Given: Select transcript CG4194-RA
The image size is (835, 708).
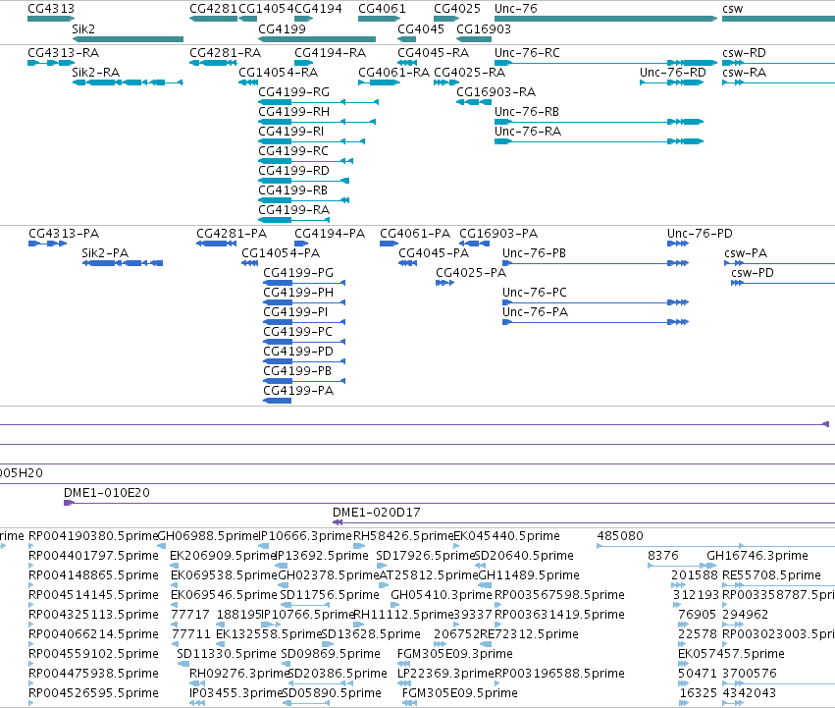Looking at the screenshot, I should tap(303, 63).
